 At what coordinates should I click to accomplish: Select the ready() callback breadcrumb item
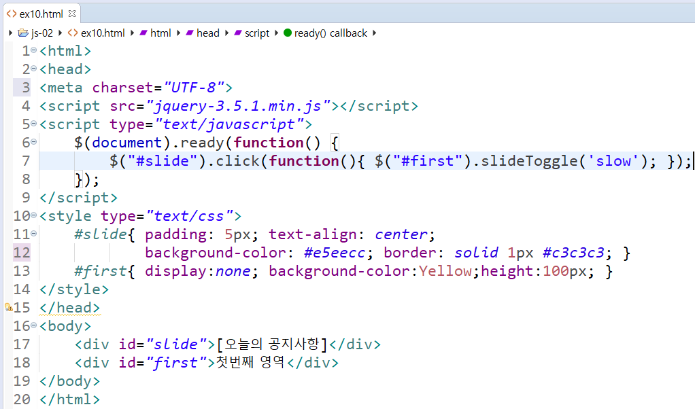pos(330,33)
